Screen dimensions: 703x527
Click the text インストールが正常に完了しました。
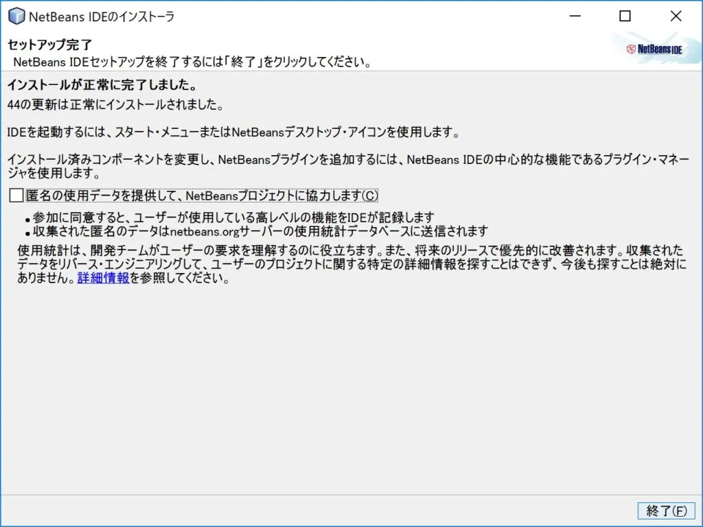(102, 84)
